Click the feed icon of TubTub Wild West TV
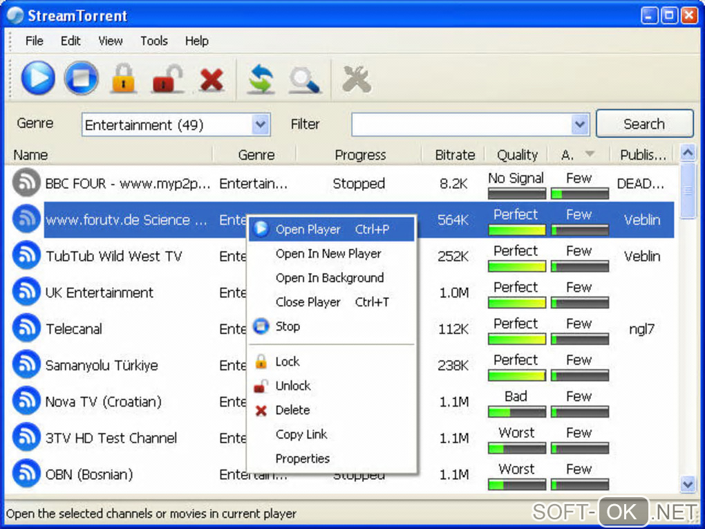 26,255
